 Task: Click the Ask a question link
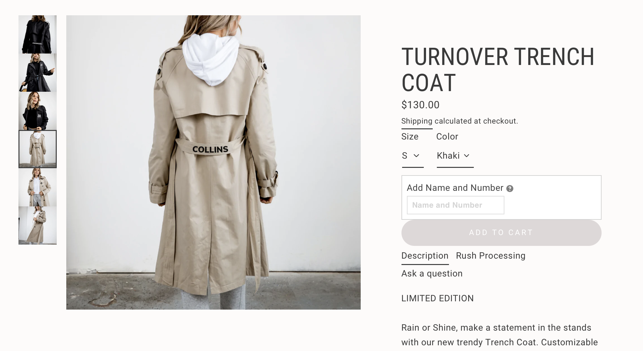coord(432,274)
